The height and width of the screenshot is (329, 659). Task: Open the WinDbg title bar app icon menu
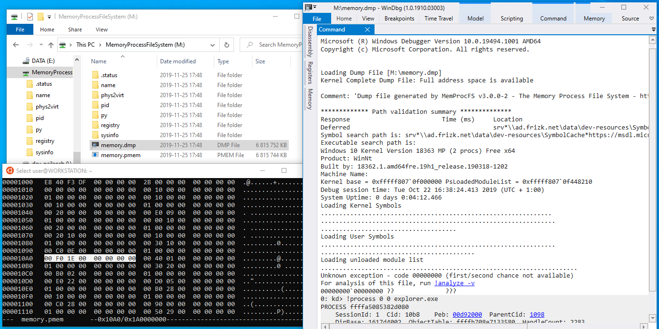309,7
